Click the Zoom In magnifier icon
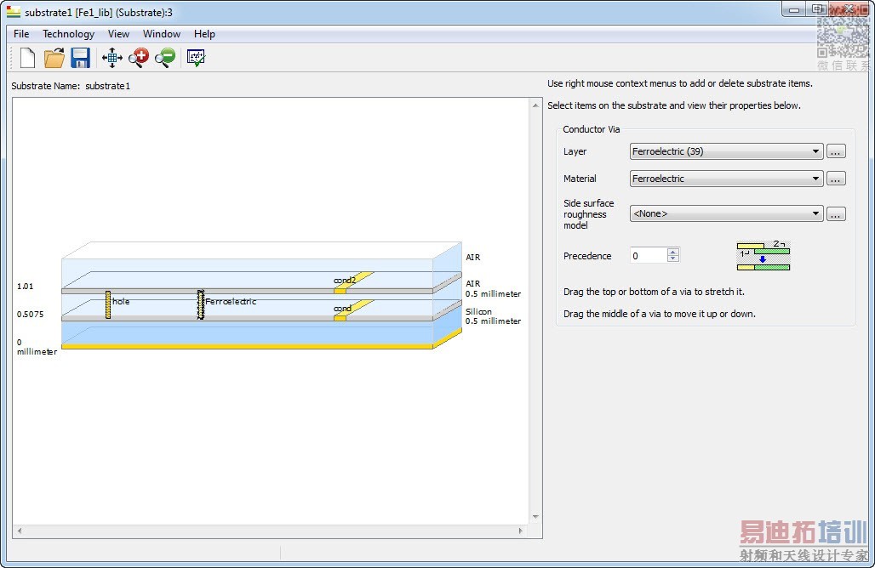 coord(139,58)
